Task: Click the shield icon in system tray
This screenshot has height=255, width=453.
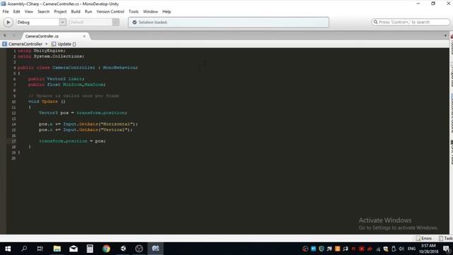Action: pos(321,249)
